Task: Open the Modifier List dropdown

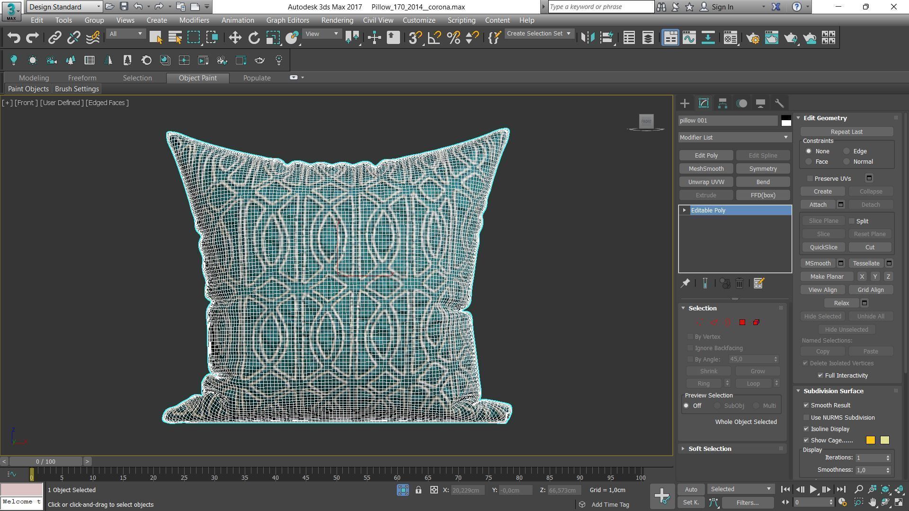Action: (x=735, y=137)
